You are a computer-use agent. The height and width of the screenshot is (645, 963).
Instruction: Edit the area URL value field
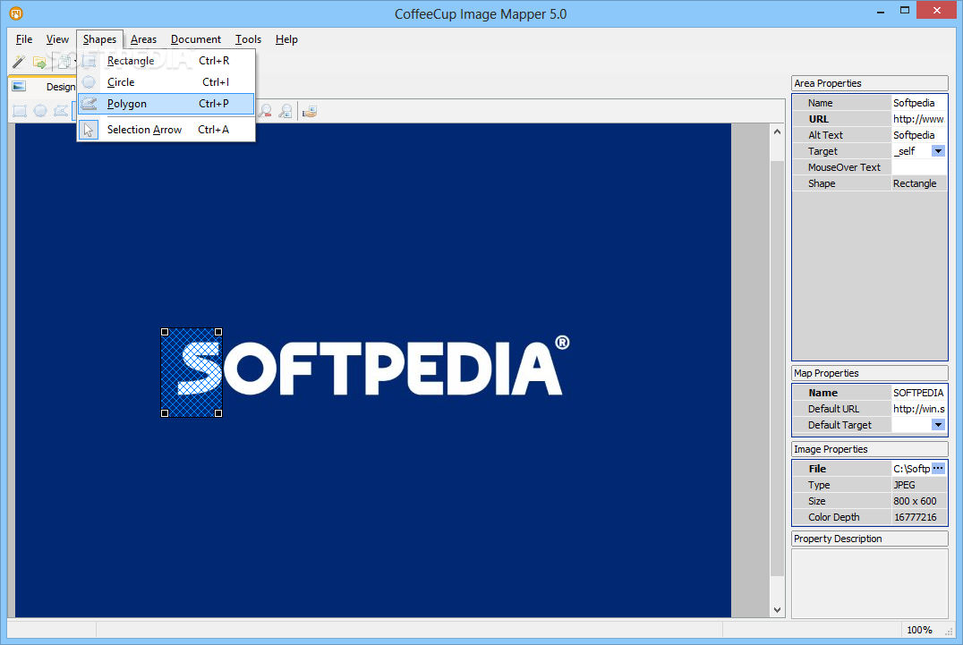click(919, 119)
